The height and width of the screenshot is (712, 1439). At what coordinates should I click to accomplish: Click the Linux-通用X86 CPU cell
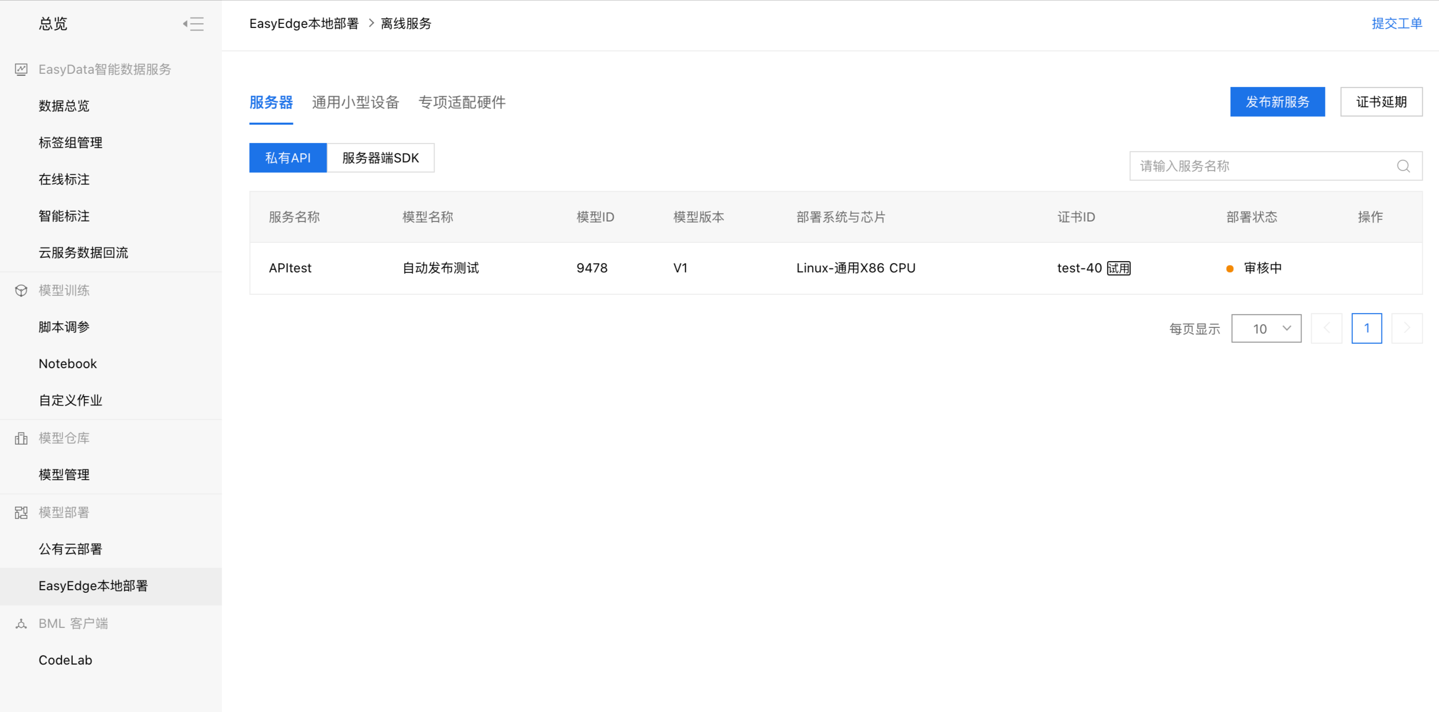(856, 268)
